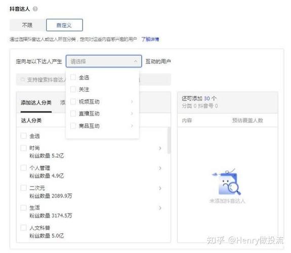The height and width of the screenshot is (253, 291).
Task: Check the 时尚 category
Action: 24,148
